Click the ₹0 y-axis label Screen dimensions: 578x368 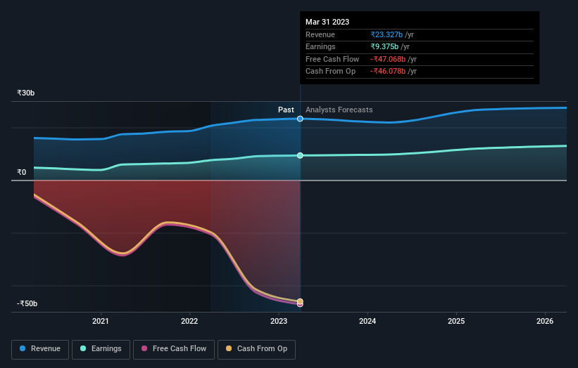pyautogui.click(x=22, y=173)
